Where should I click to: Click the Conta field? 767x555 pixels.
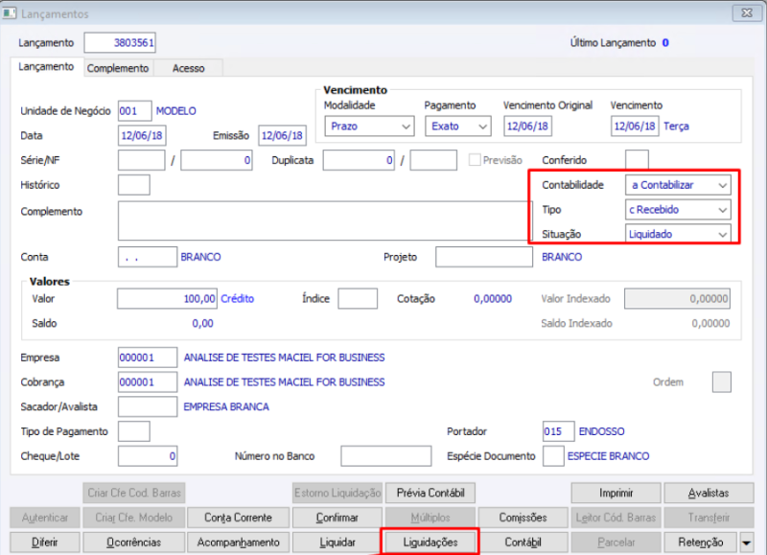point(148,257)
